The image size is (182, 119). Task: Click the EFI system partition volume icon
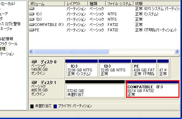coord(32,8)
